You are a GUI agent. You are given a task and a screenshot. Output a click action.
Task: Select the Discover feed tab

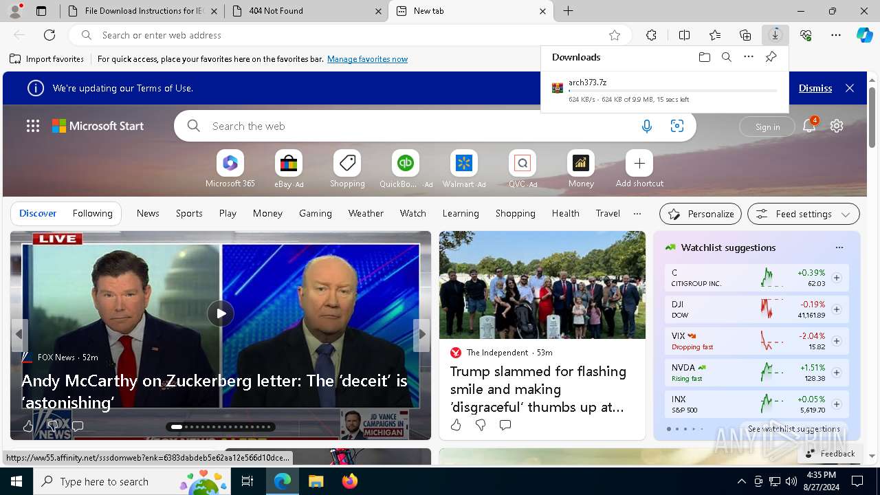(x=38, y=213)
